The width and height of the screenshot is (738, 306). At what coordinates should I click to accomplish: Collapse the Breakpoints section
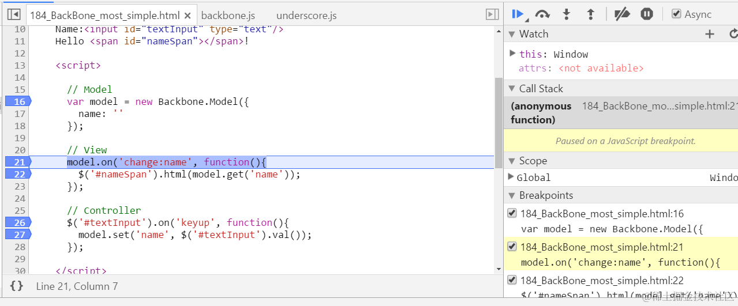511,196
